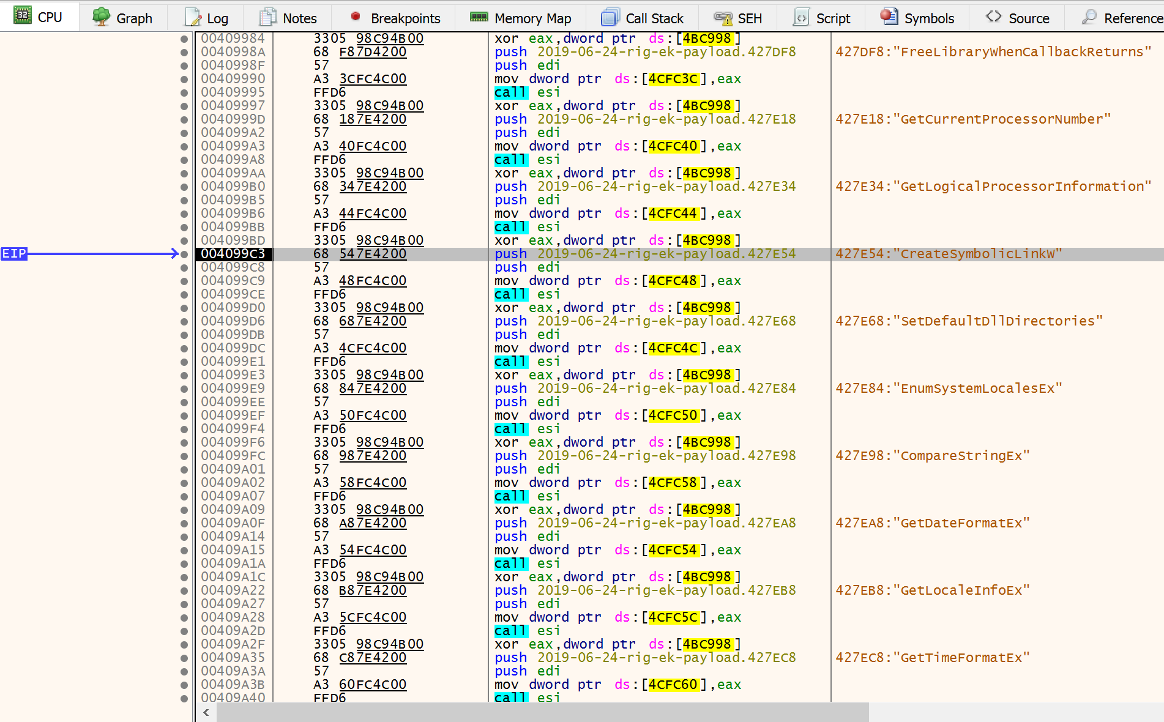
Task: Click the CPU tab chip icon
Action: coord(23,15)
